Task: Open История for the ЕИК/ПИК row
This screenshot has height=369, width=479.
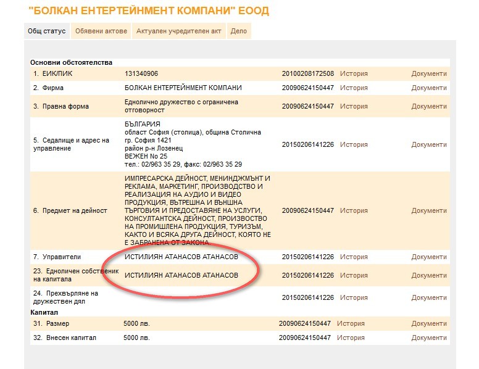Action: click(x=354, y=73)
